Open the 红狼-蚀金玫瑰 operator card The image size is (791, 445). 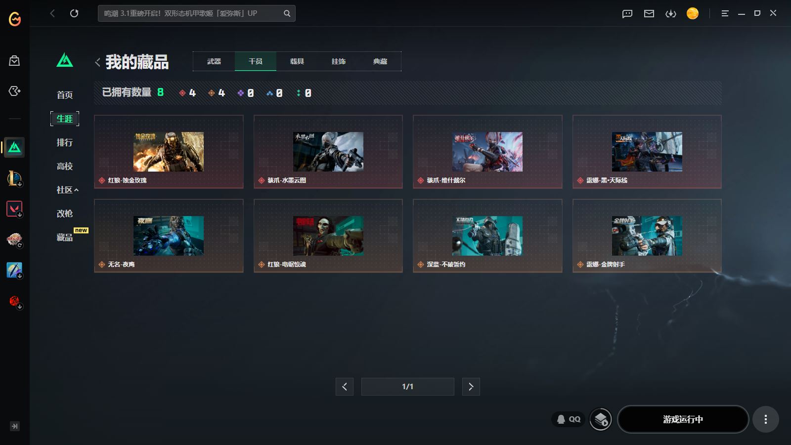click(x=169, y=152)
